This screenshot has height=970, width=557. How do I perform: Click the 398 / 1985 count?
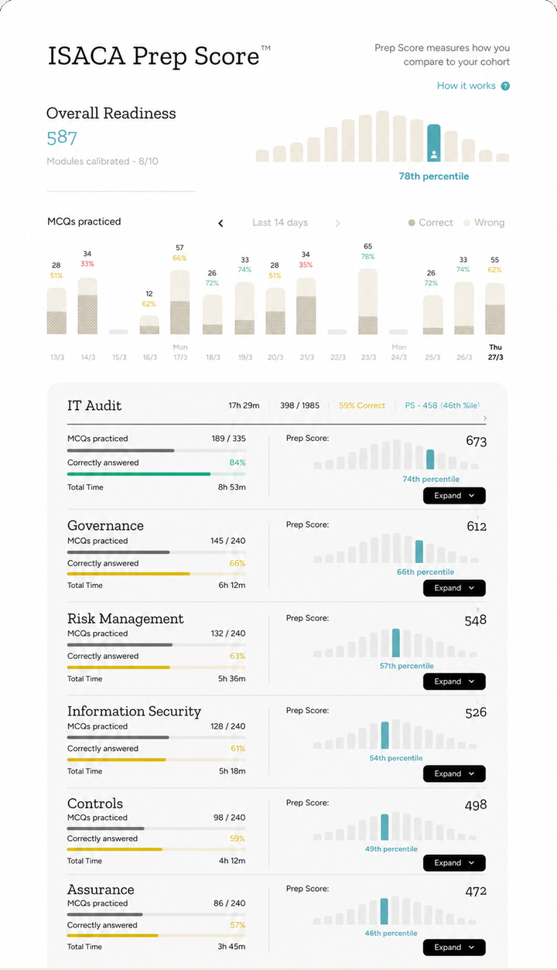299,405
